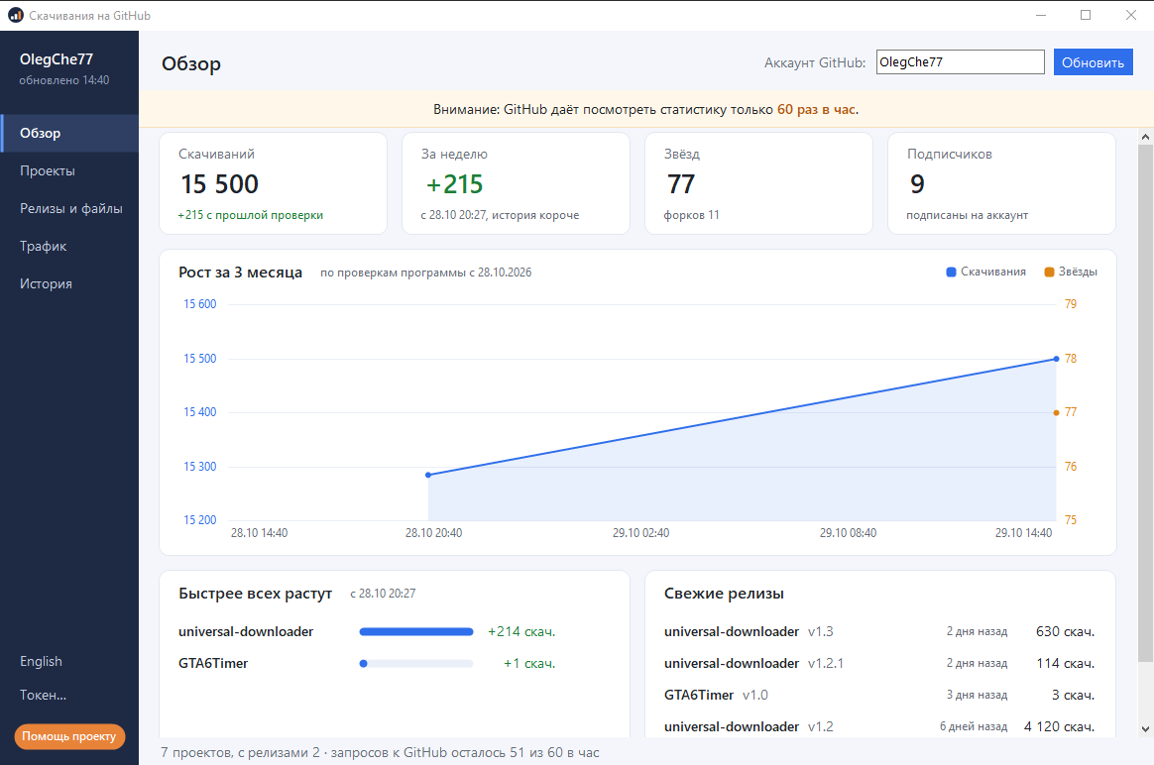Image resolution: width=1154 pixels, height=765 pixels.
Task: Click the chart point at 29.10 14:40
Action: (x=1056, y=359)
